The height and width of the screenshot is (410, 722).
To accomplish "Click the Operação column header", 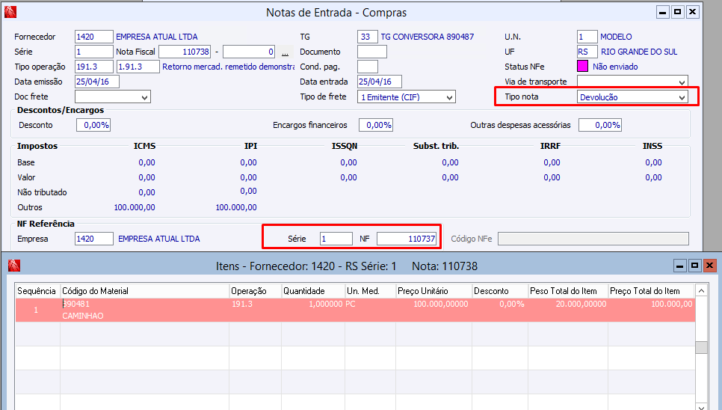I will point(255,291).
